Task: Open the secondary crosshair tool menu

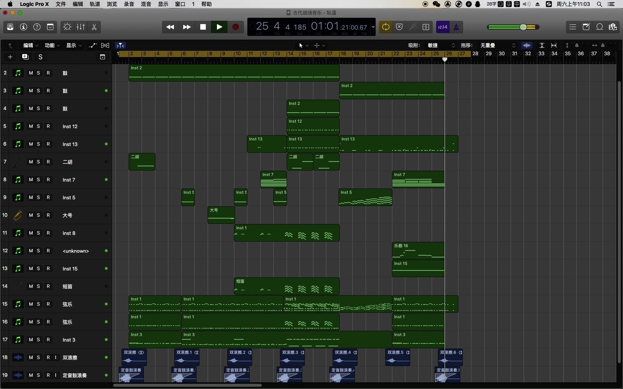Action: click(319, 46)
